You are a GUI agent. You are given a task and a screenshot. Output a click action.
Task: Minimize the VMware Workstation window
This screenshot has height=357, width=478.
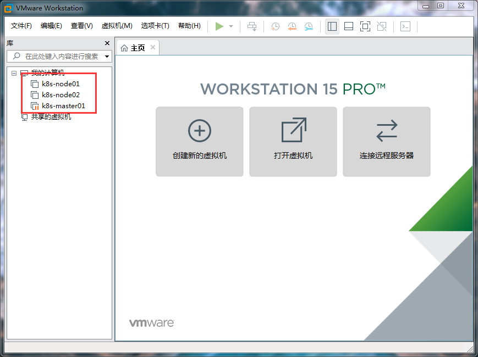point(426,6)
